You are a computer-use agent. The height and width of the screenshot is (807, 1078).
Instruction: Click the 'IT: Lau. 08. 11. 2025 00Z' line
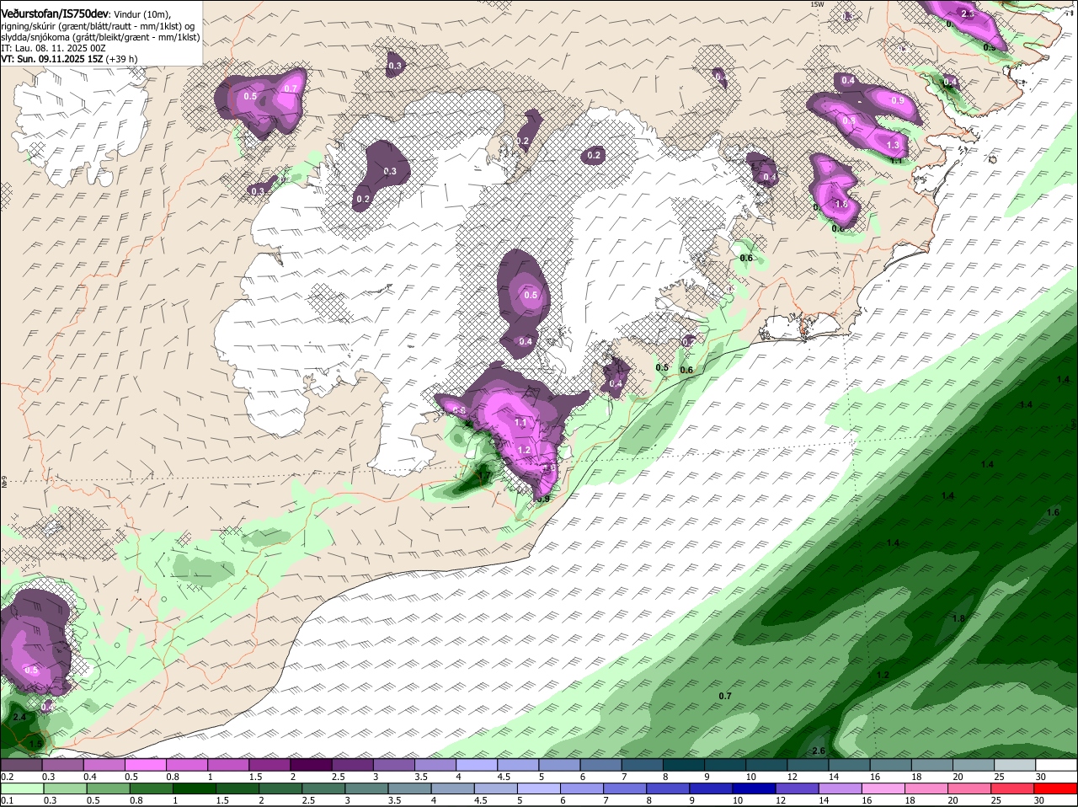(x=53, y=48)
